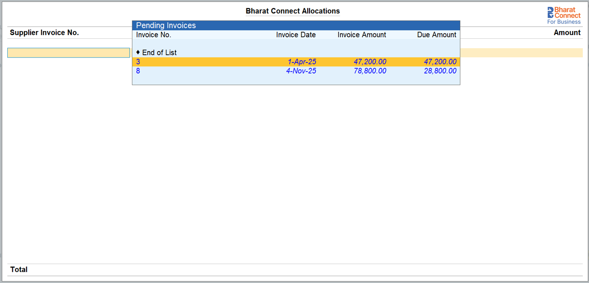Screen dimensions: 589x283
Task: Click the 78,800.00 invoice amount
Action: (x=370, y=71)
